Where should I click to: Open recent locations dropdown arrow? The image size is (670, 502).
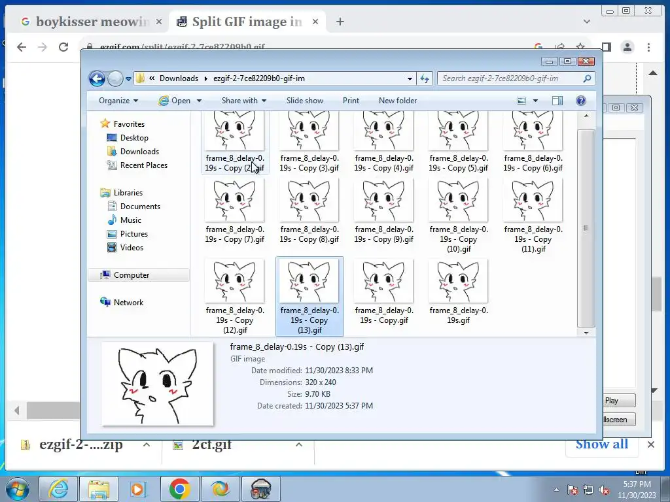[x=128, y=79]
